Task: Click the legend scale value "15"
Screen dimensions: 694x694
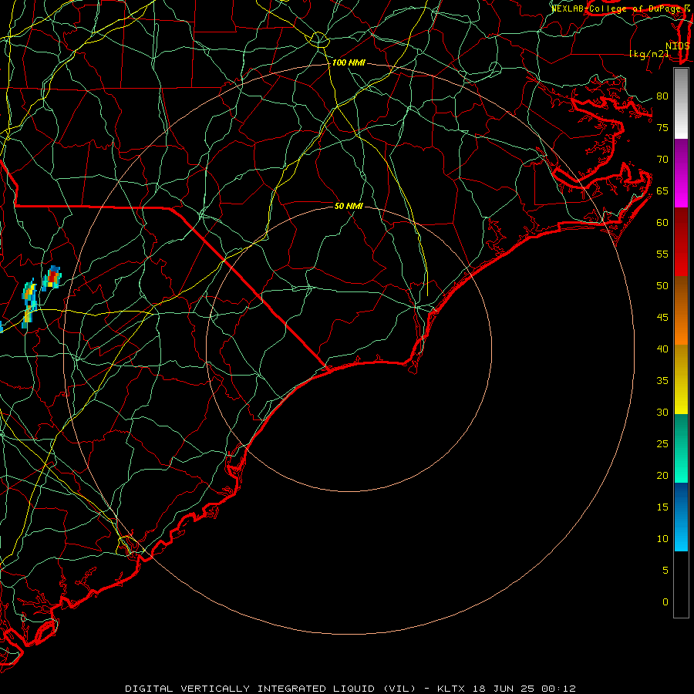Action: click(x=662, y=507)
